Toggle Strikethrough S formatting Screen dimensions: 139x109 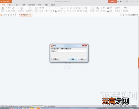[53, 11]
